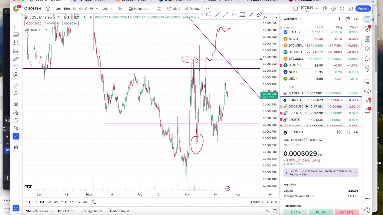Collapse the volume indicator legend arrow
The height and width of the screenshot is (215, 383).
click(x=28, y=35)
